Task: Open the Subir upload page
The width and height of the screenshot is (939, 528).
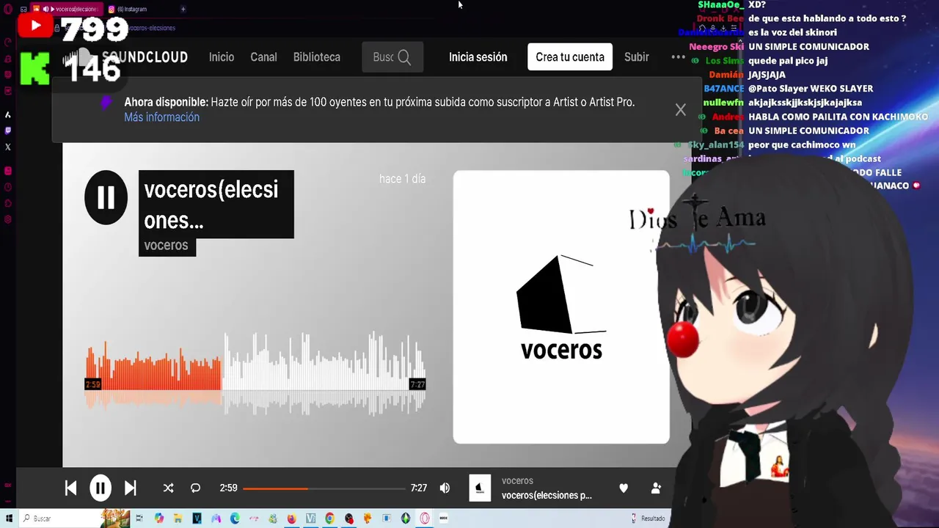Action: tap(637, 57)
